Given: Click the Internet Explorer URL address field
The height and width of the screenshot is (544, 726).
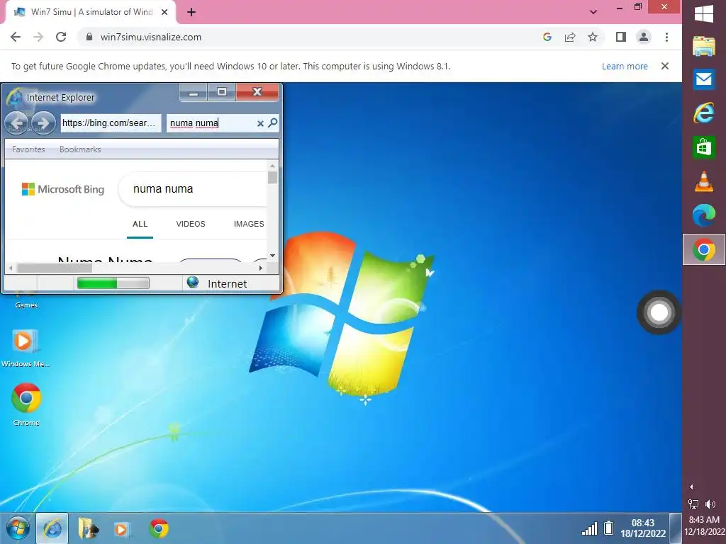Looking at the screenshot, I should pos(111,123).
